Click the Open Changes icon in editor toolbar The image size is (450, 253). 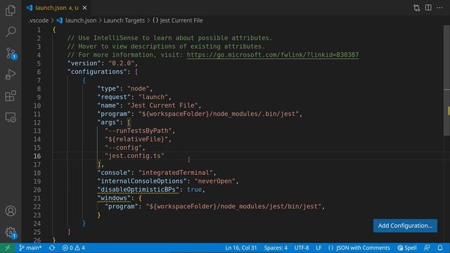tap(416, 8)
